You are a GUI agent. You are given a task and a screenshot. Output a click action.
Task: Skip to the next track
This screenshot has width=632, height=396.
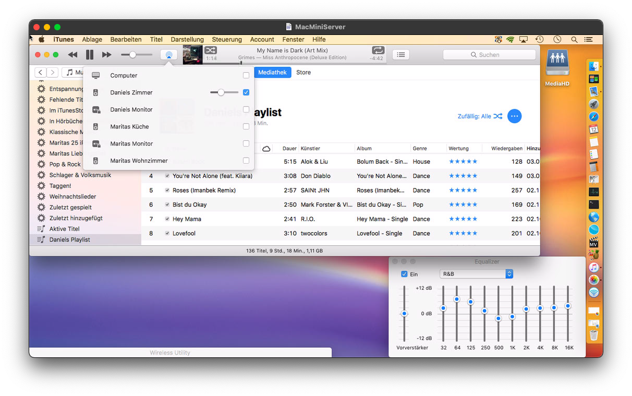pos(106,55)
